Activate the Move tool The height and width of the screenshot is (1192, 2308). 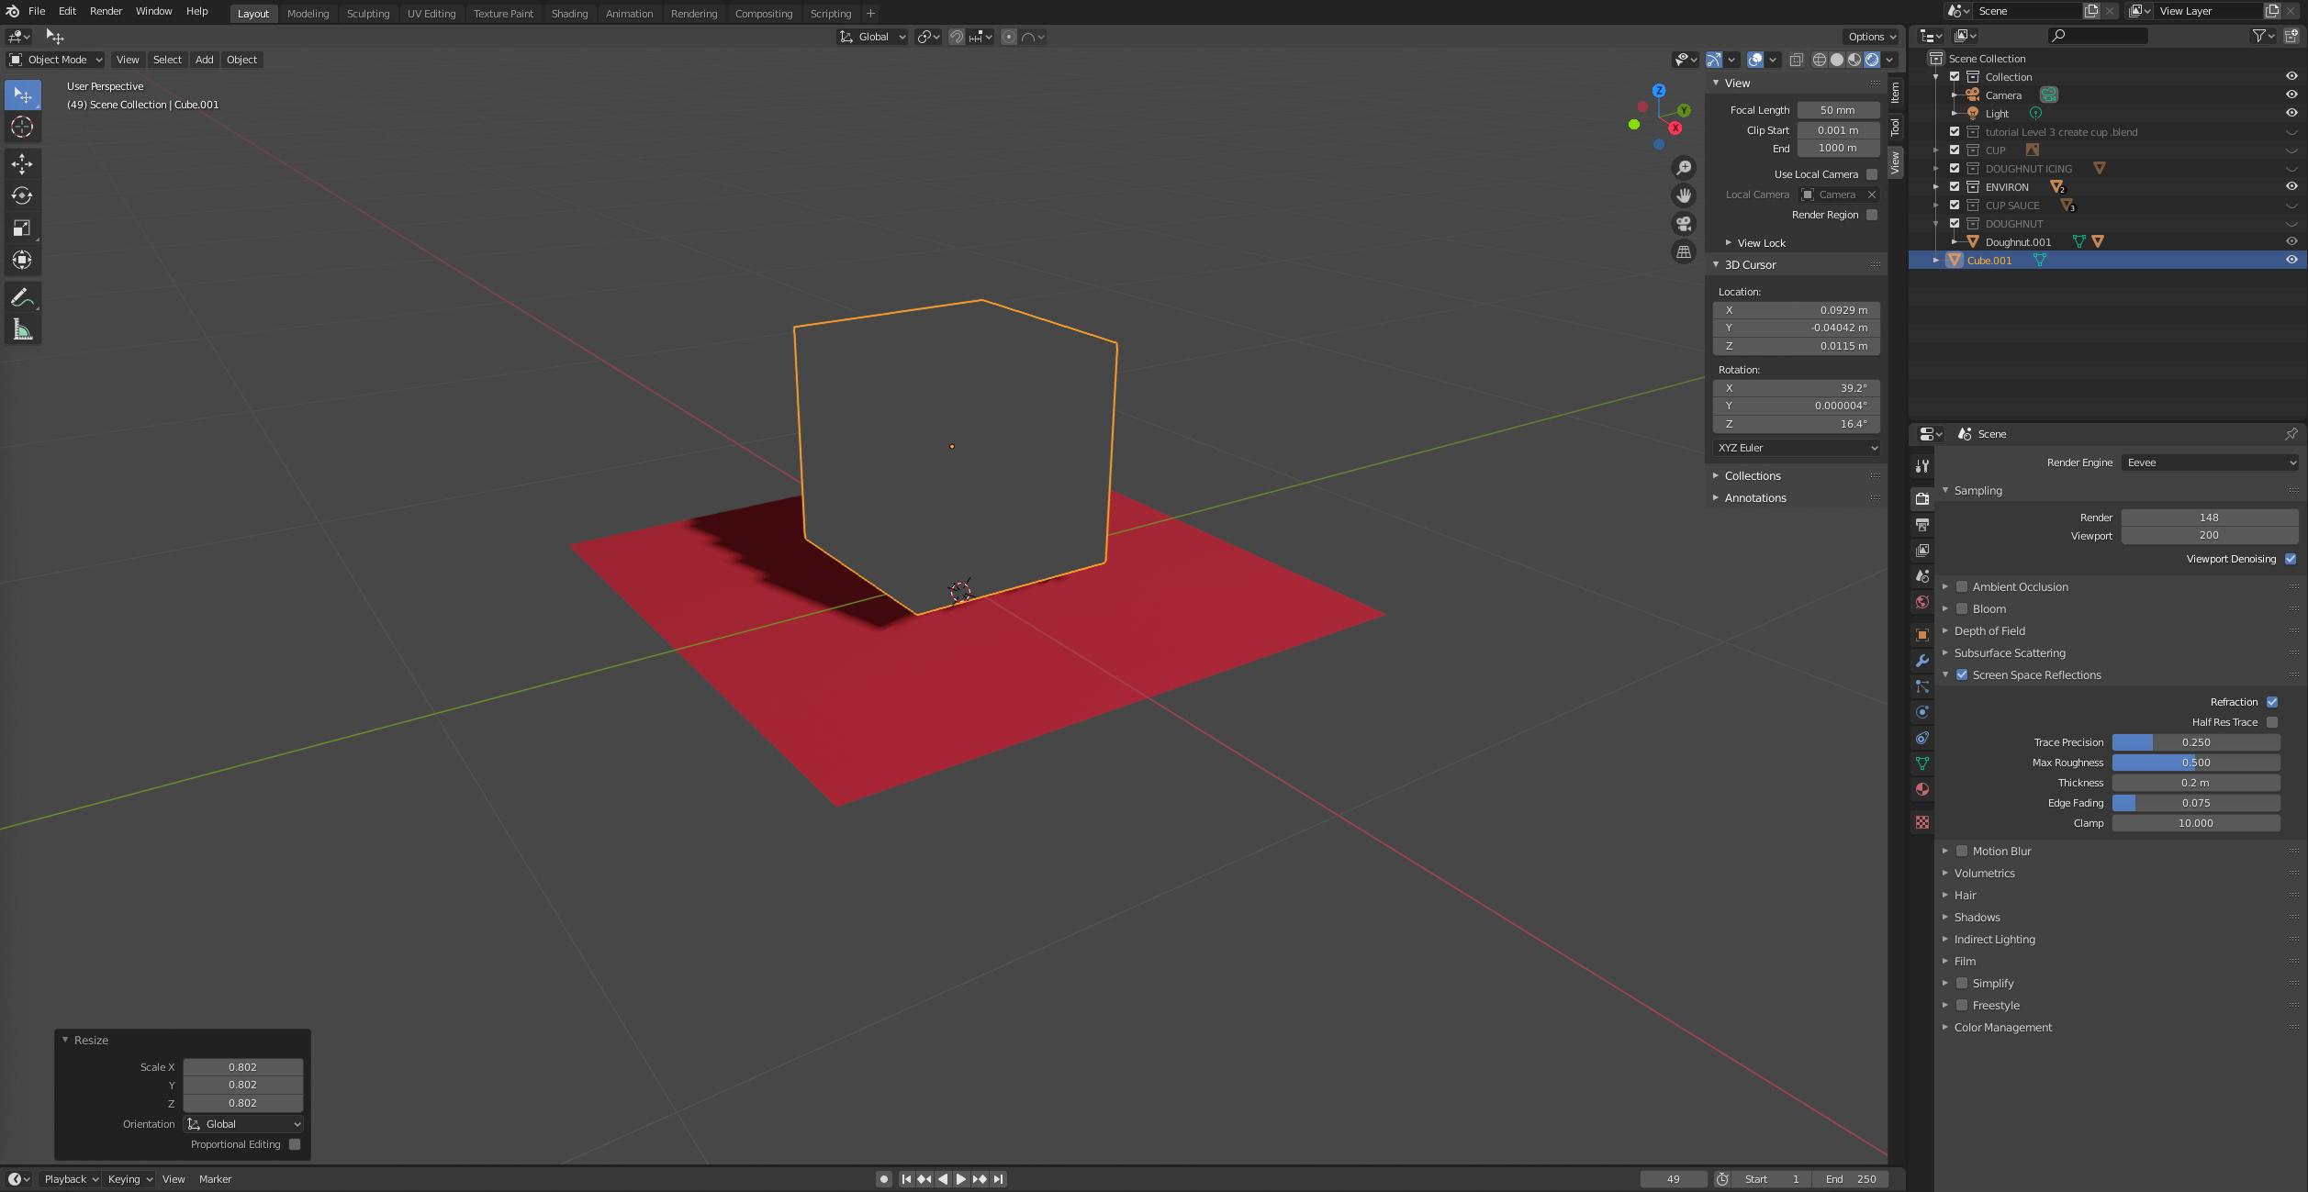[22, 164]
